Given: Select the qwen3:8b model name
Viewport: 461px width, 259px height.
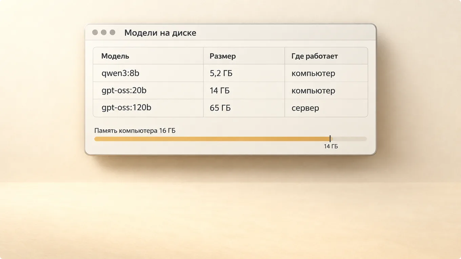Looking at the screenshot, I should 120,73.
